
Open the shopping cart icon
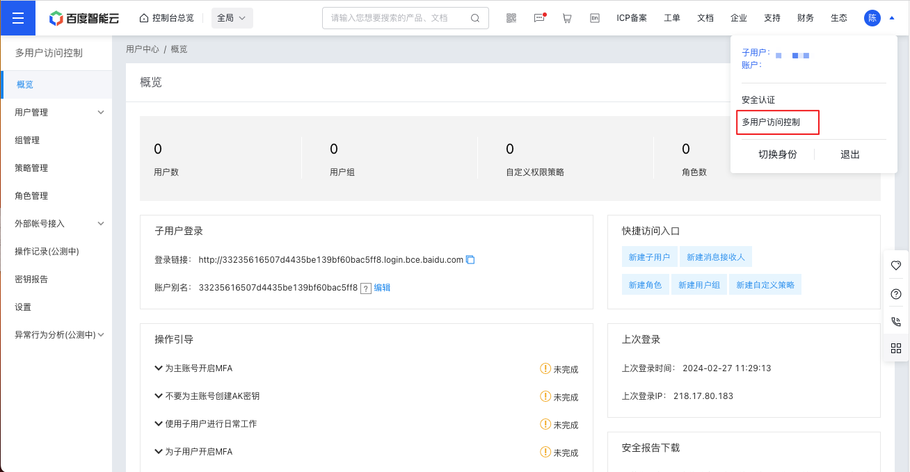(567, 18)
